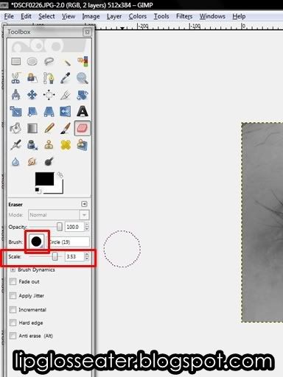Viewport: 283px width, 377px height.
Task: Select the Eraser tool
Action: tap(82, 128)
